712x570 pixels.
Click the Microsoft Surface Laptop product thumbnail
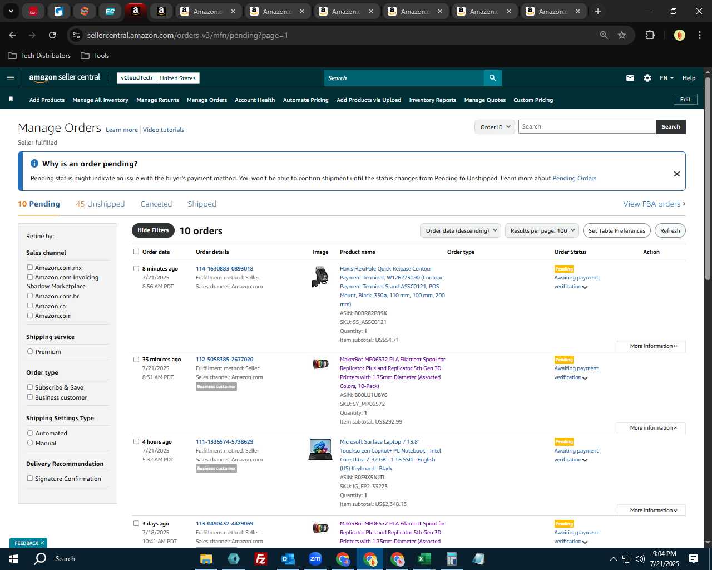320,449
